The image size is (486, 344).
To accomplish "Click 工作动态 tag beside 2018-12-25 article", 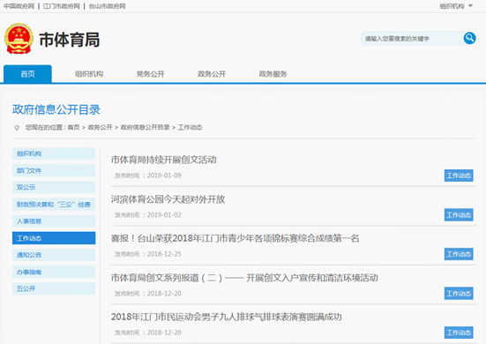I will pyautogui.click(x=459, y=254).
